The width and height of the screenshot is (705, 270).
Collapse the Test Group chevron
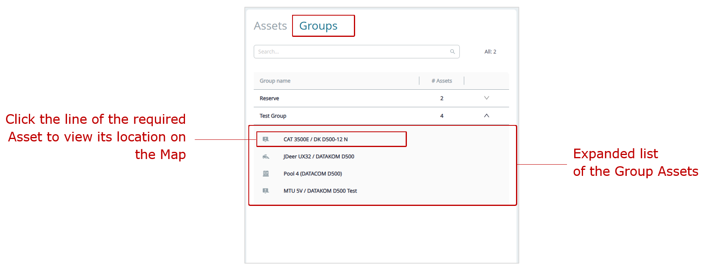486,116
